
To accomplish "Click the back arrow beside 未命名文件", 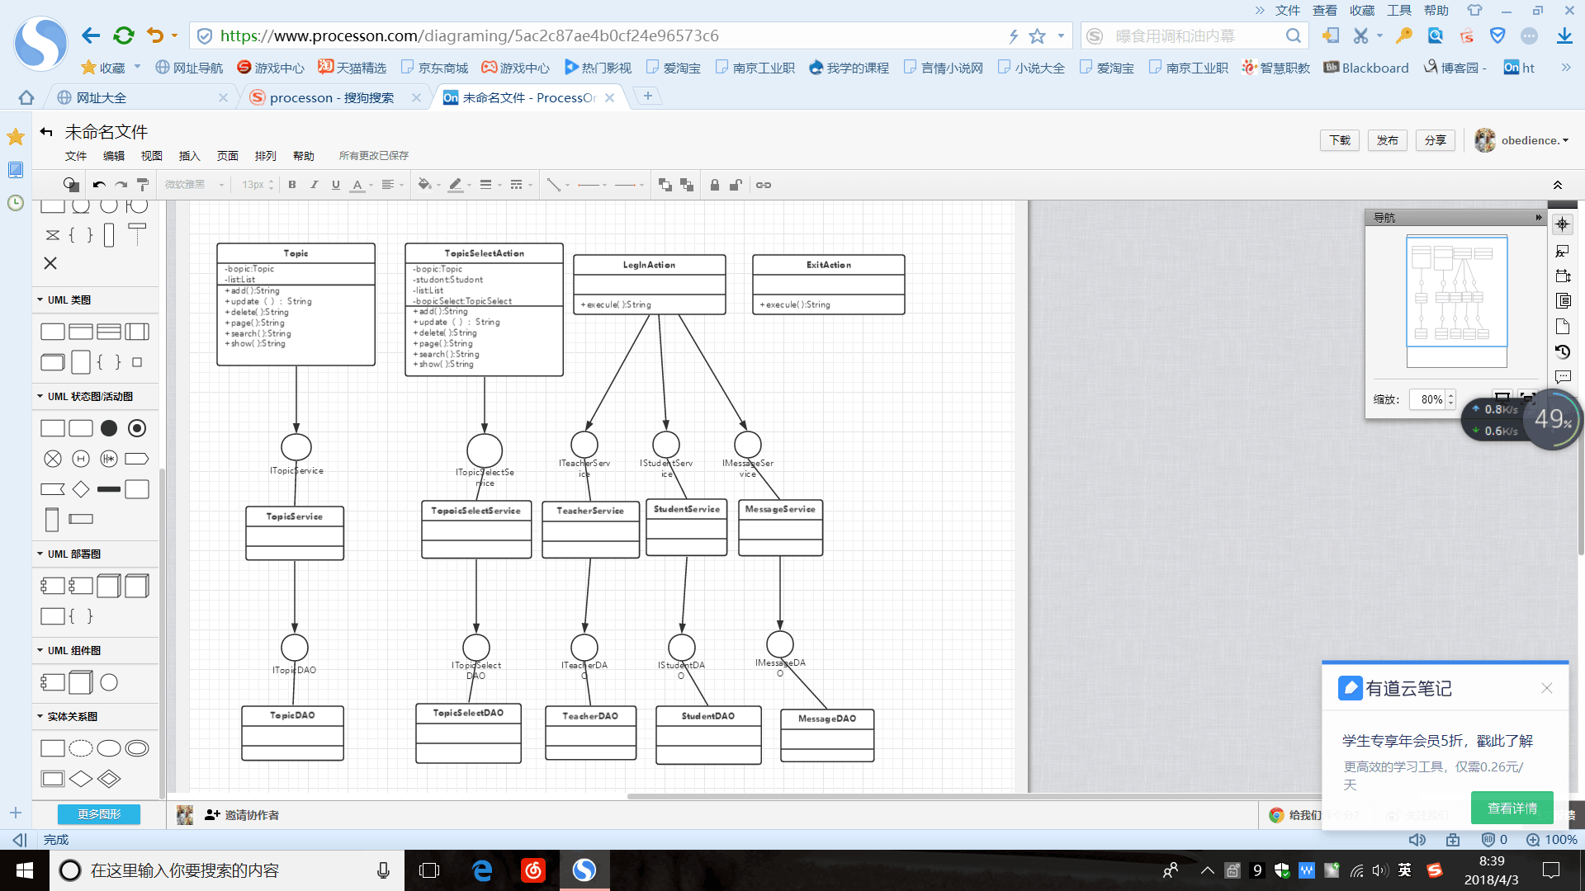I will click(46, 132).
